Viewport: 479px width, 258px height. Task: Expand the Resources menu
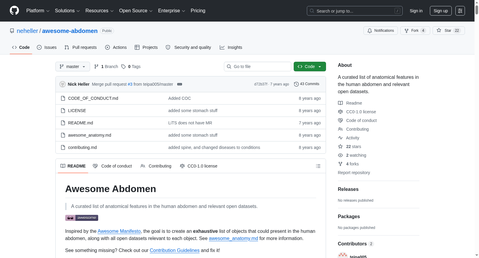point(100,11)
